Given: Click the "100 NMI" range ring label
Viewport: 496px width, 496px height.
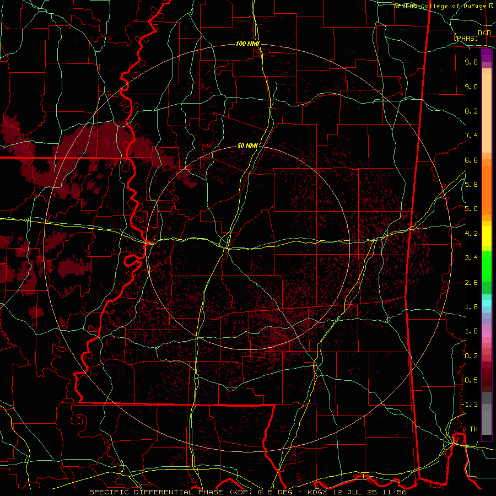Looking at the screenshot, I should [247, 44].
